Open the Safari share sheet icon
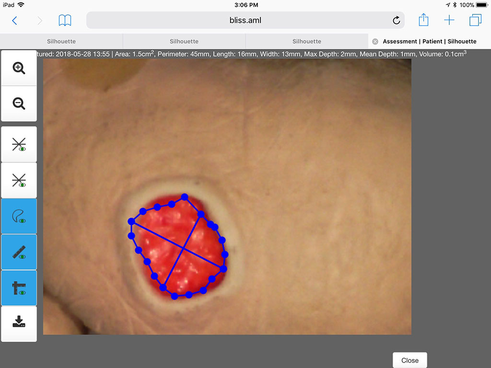Screen dimensions: 491x368 tap(423, 20)
